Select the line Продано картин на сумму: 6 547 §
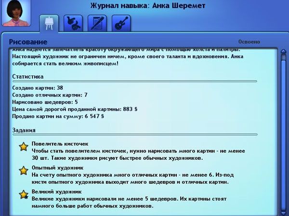The height and width of the screenshot is (216, 289). pyautogui.click(x=58, y=116)
